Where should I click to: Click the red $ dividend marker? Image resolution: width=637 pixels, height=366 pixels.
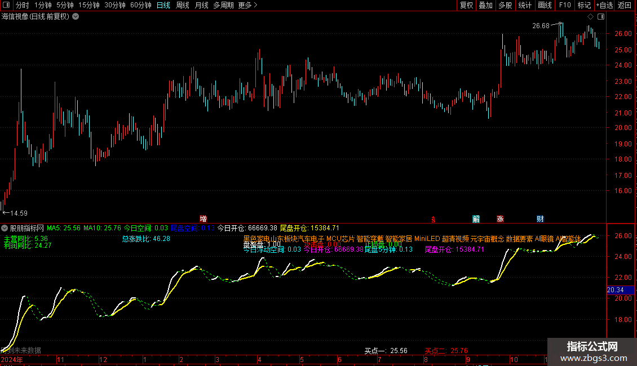tap(433, 220)
